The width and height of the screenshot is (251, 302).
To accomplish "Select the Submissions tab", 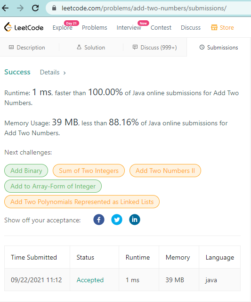I will pos(219,48).
